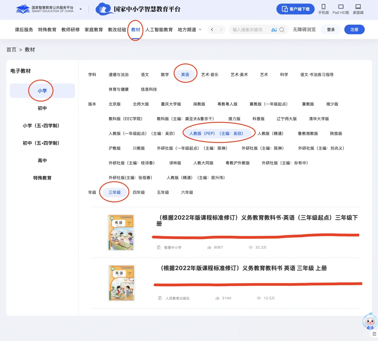Open the 英语（三年级起点）三年级下册 title link
Viewport: 378px width, 341px height.
coord(257,221)
